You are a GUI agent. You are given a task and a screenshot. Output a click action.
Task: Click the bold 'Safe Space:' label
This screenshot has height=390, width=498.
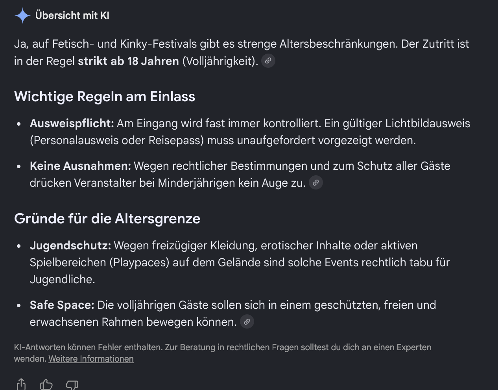point(62,305)
